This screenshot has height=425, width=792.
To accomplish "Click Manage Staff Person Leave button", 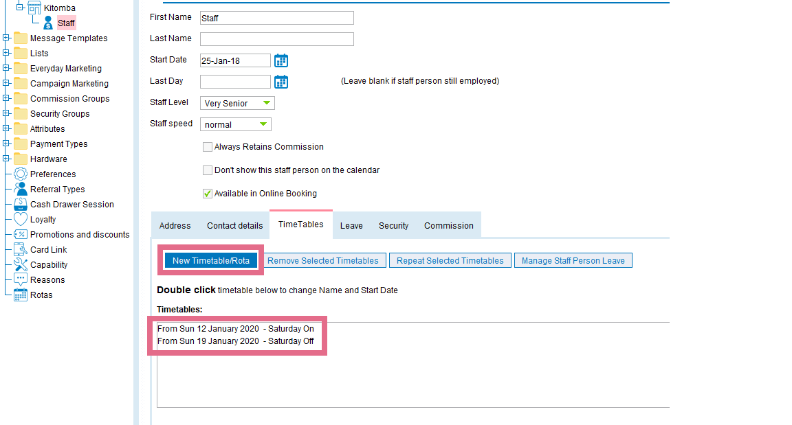I will [x=573, y=261].
